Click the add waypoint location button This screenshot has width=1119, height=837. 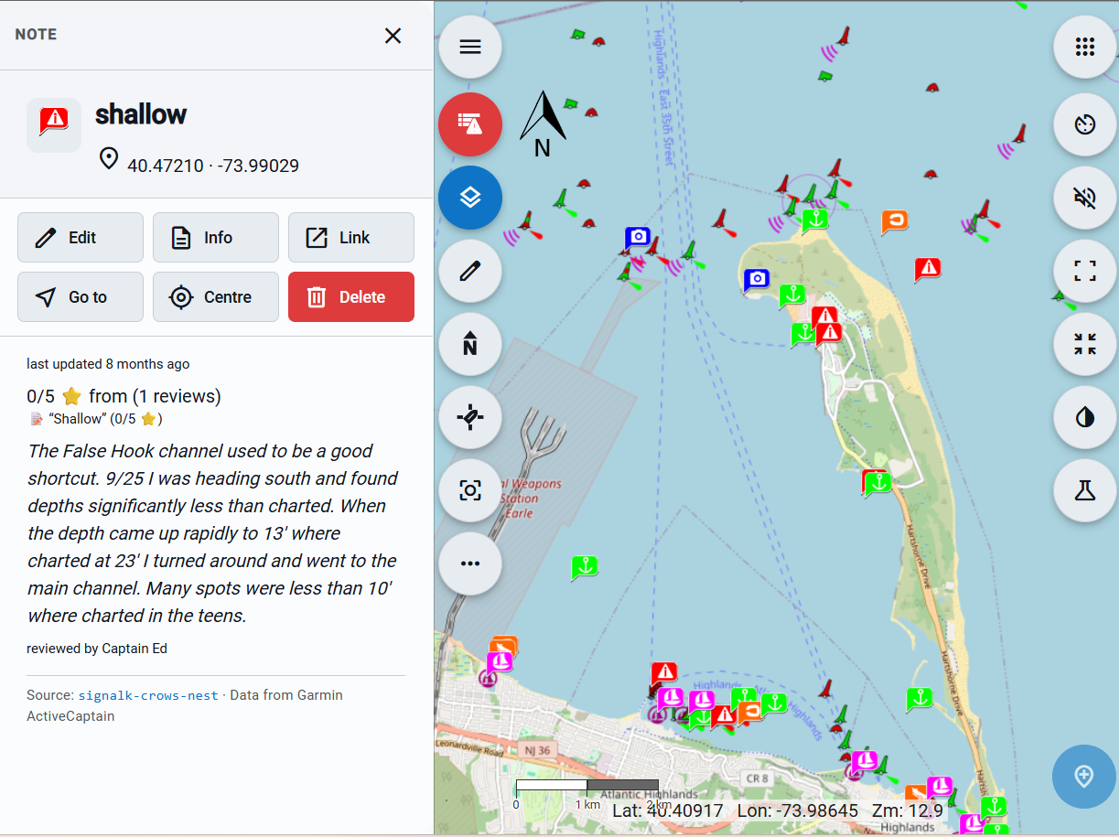click(x=1084, y=777)
